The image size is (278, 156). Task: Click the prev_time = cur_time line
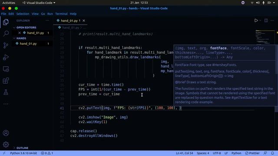[x=99, y=94]
